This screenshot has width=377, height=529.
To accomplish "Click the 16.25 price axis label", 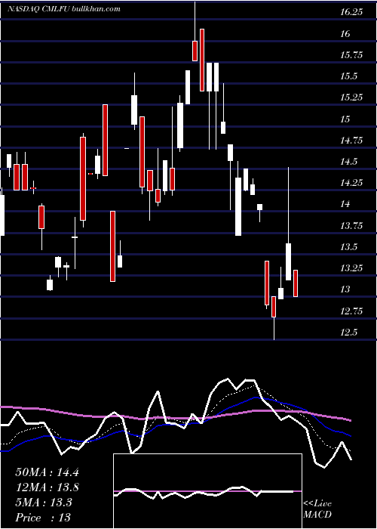I will point(352,13).
